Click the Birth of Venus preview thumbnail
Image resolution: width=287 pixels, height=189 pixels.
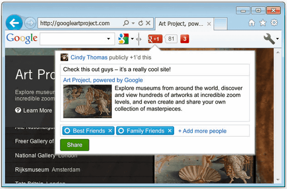point(88,101)
